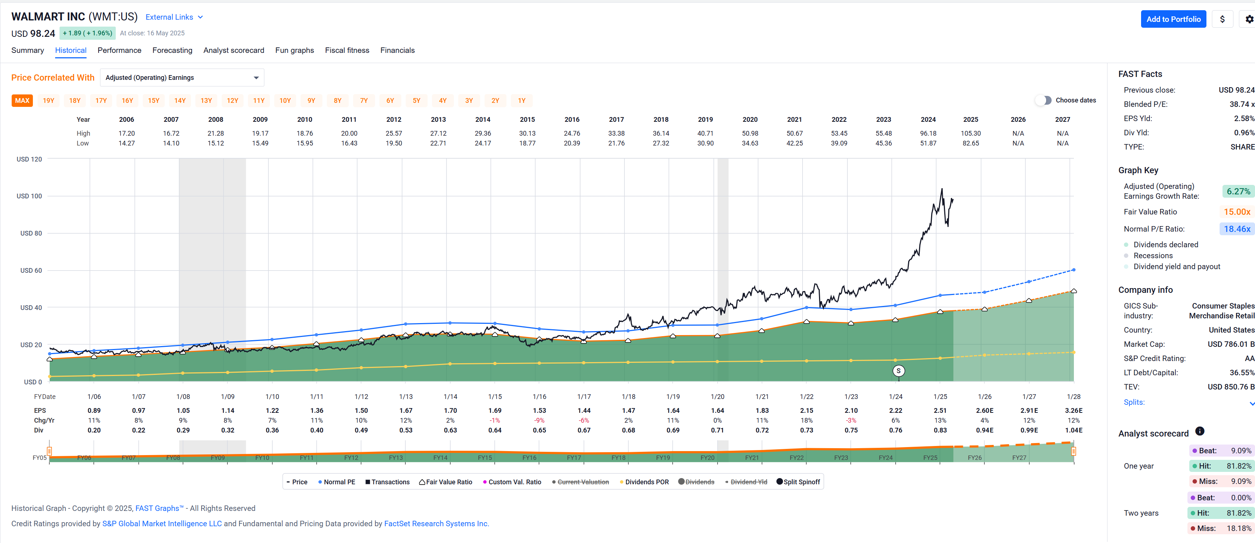Image resolution: width=1255 pixels, height=543 pixels.
Task: Select 10Y time range
Action: click(285, 101)
